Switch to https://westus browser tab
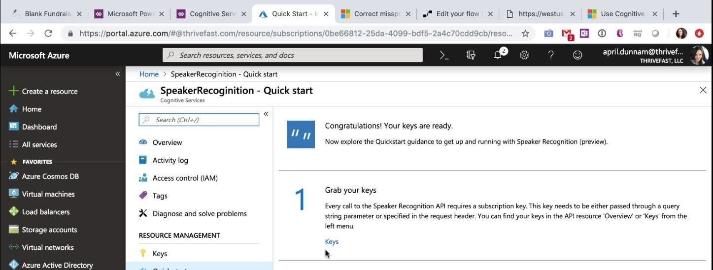The height and width of the screenshot is (270, 713). coord(541,14)
